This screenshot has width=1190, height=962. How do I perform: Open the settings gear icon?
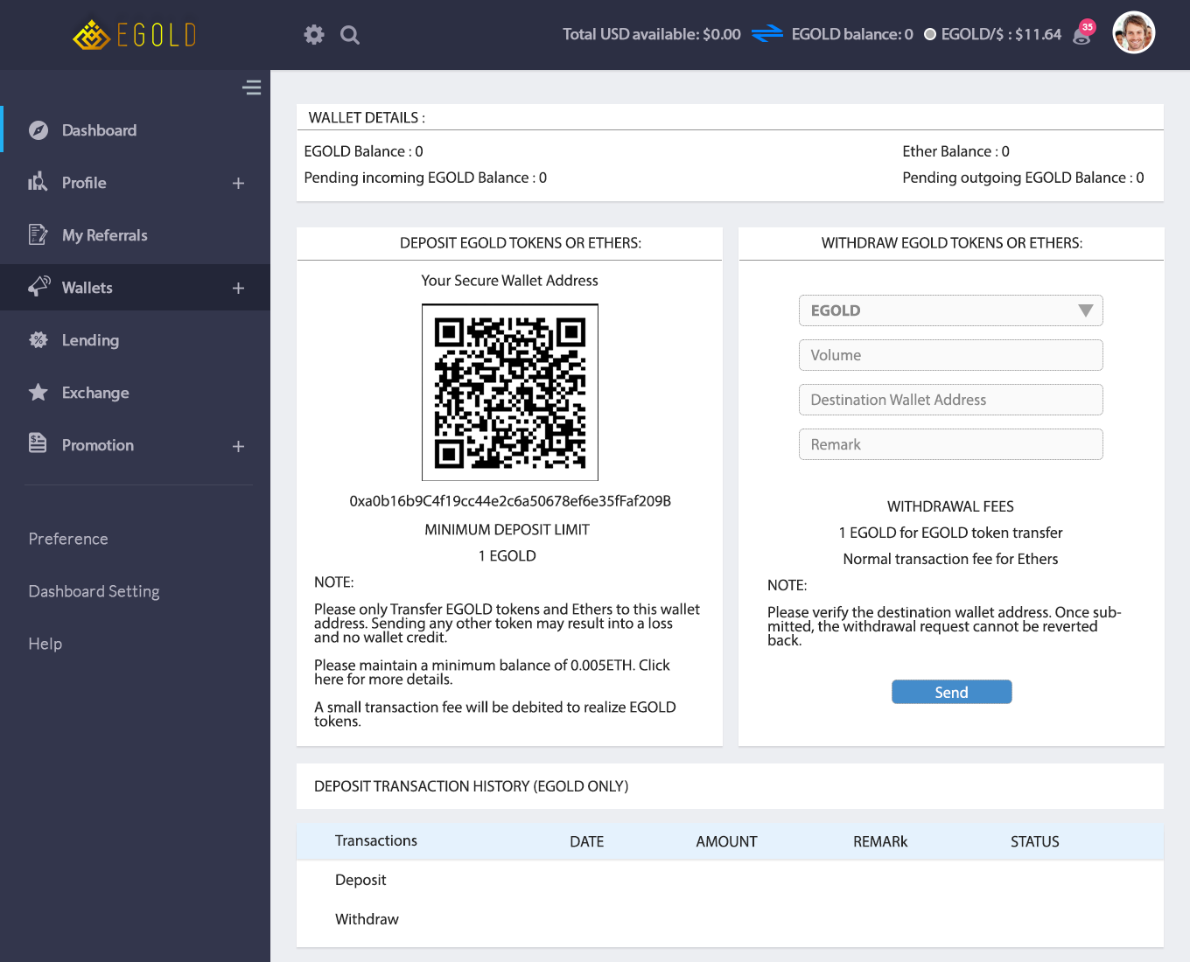314,35
